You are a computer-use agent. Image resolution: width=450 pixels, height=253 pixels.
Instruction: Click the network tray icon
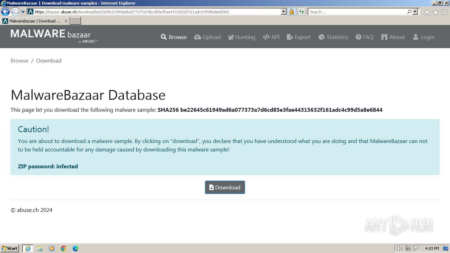[x=408, y=248]
